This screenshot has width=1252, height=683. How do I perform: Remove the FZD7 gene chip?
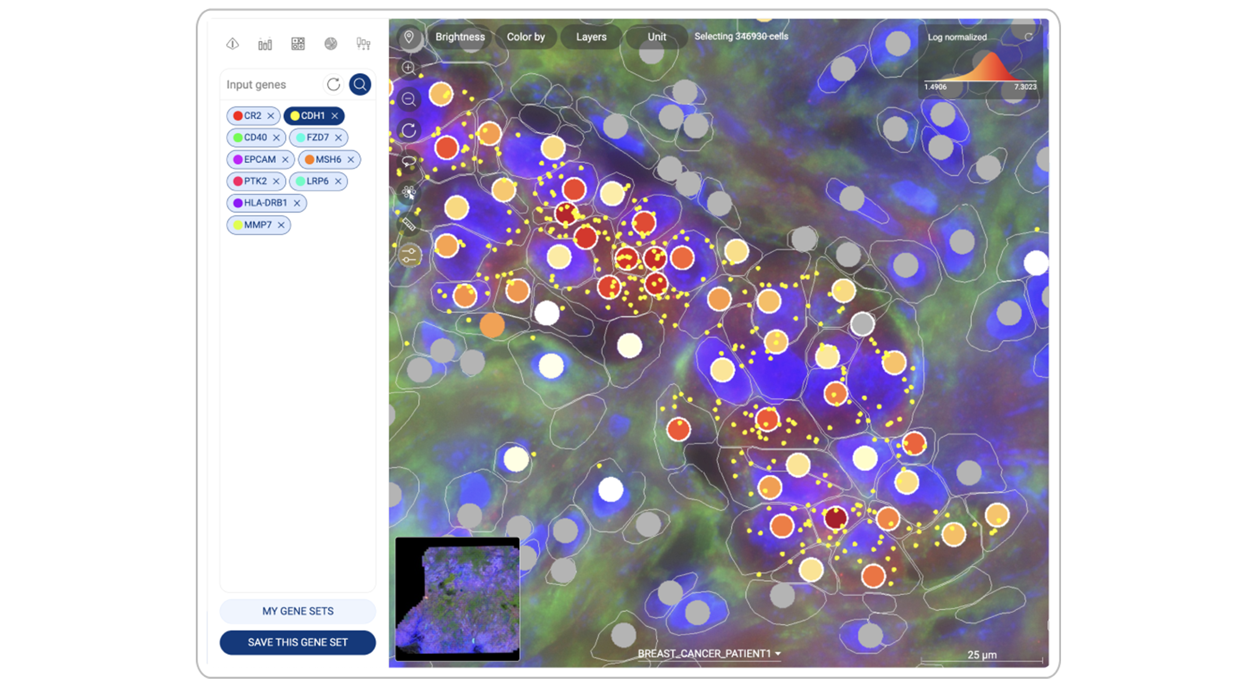click(338, 138)
